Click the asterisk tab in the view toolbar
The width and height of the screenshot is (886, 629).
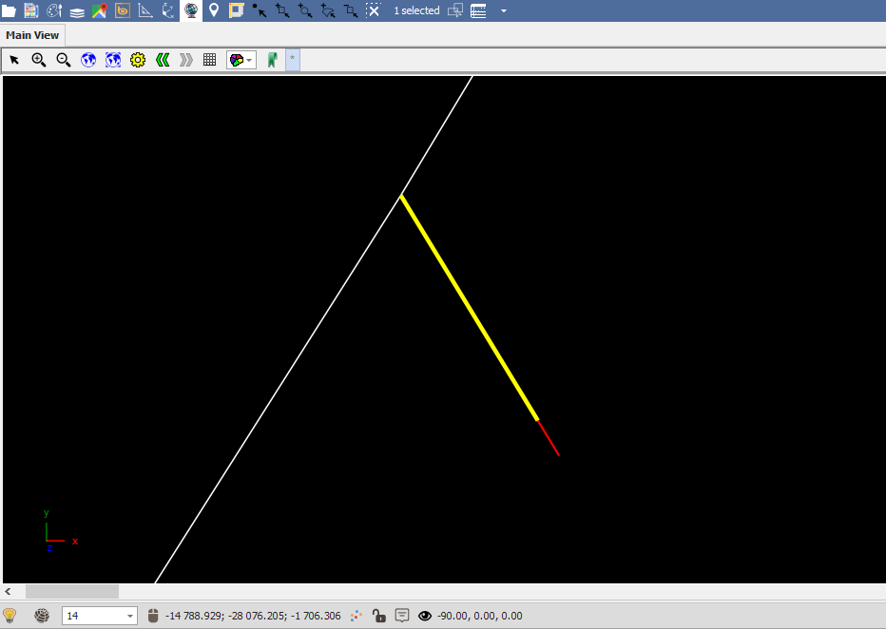[292, 59]
